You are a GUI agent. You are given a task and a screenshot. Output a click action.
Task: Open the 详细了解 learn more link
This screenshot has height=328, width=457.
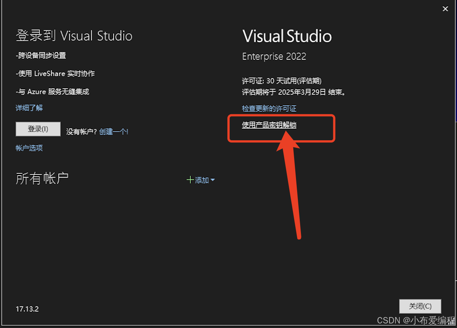29,108
